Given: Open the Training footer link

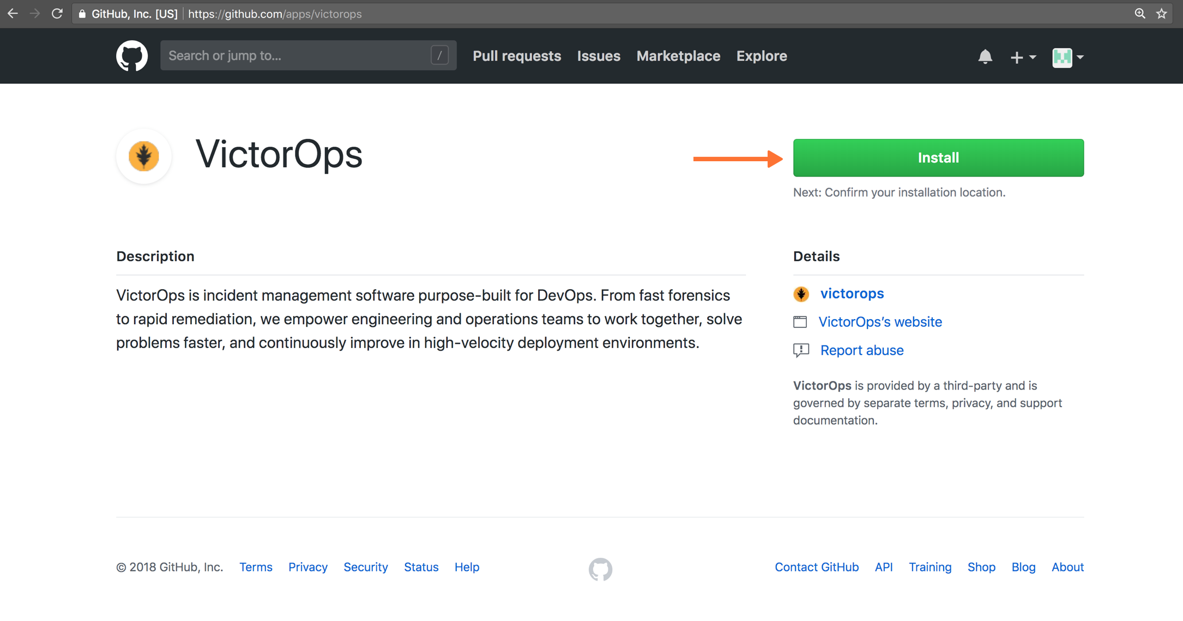Looking at the screenshot, I should tap(930, 567).
